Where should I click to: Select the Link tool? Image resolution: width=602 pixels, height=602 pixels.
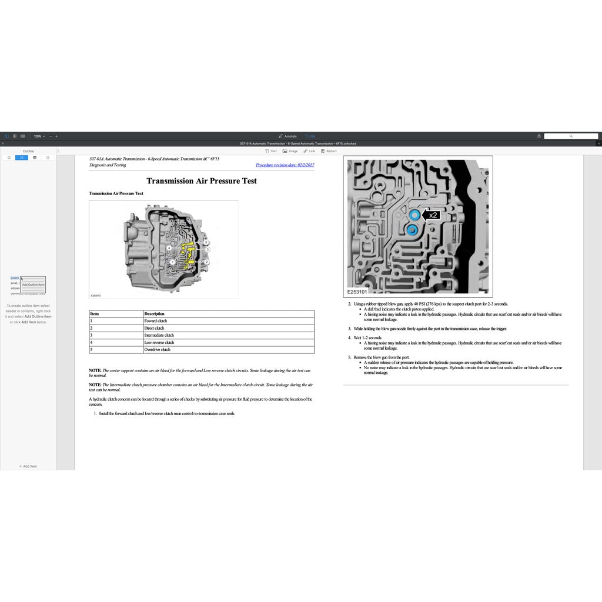(x=309, y=151)
